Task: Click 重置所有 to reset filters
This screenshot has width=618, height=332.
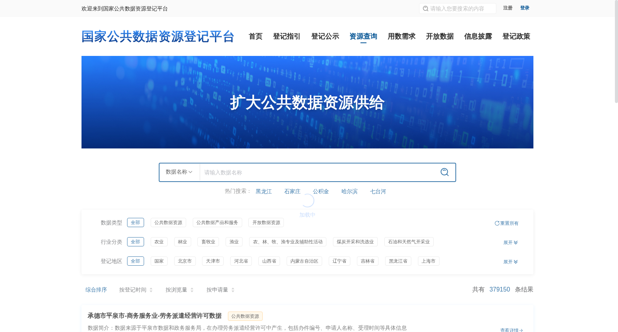Action: pyautogui.click(x=507, y=223)
